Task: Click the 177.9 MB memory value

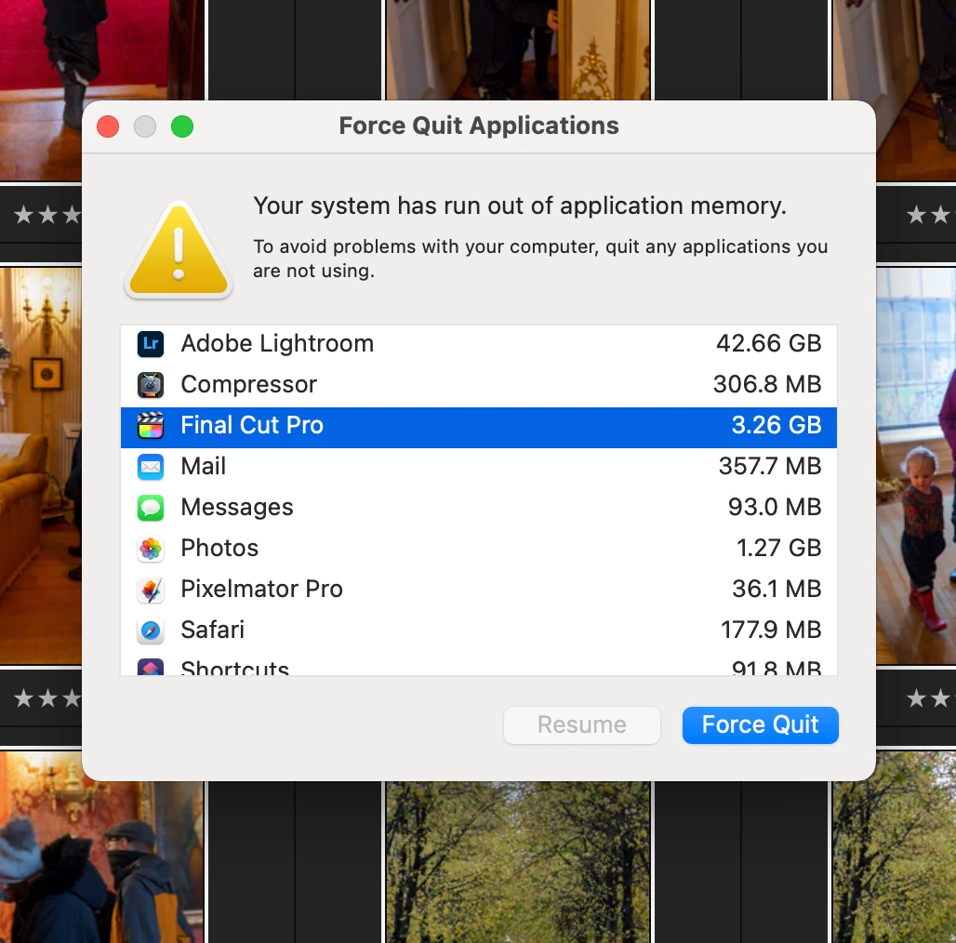Action: tap(771, 630)
